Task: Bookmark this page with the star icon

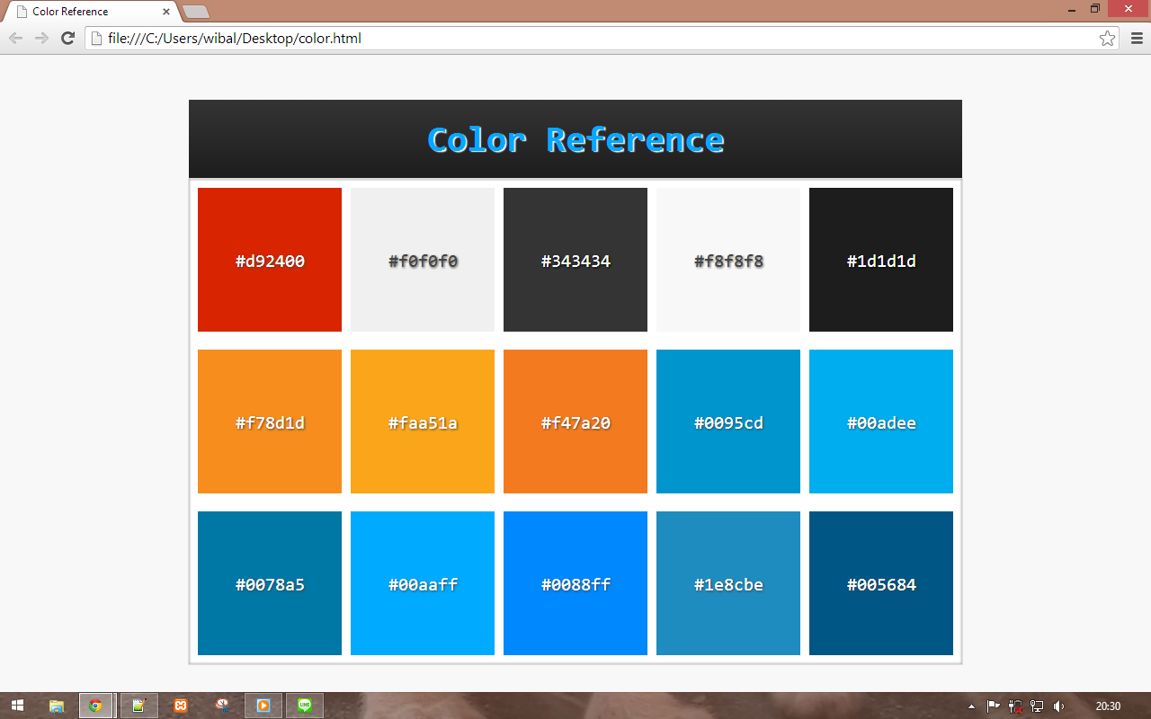Action: coord(1107,38)
